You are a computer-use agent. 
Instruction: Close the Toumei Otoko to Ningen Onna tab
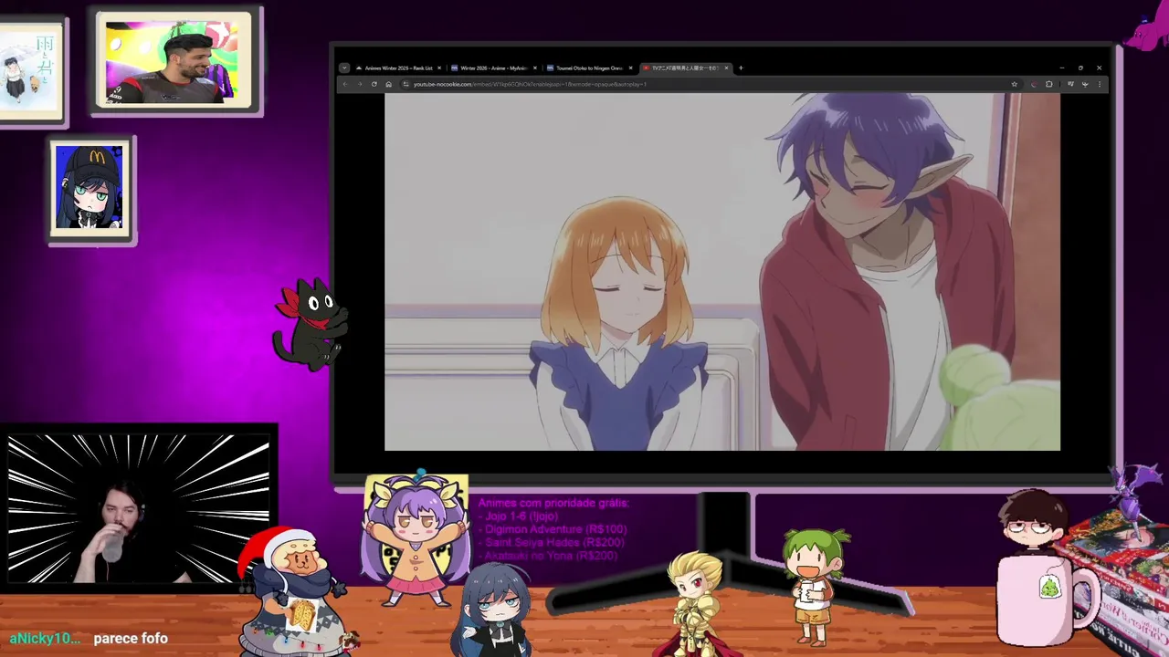click(x=630, y=68)
